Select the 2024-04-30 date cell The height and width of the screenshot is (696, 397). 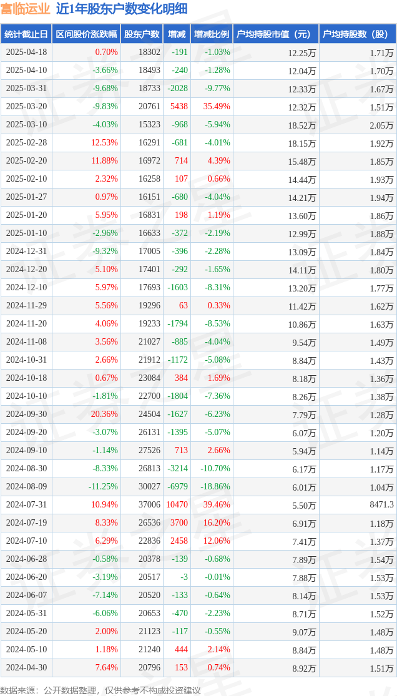tap(26, 667)
